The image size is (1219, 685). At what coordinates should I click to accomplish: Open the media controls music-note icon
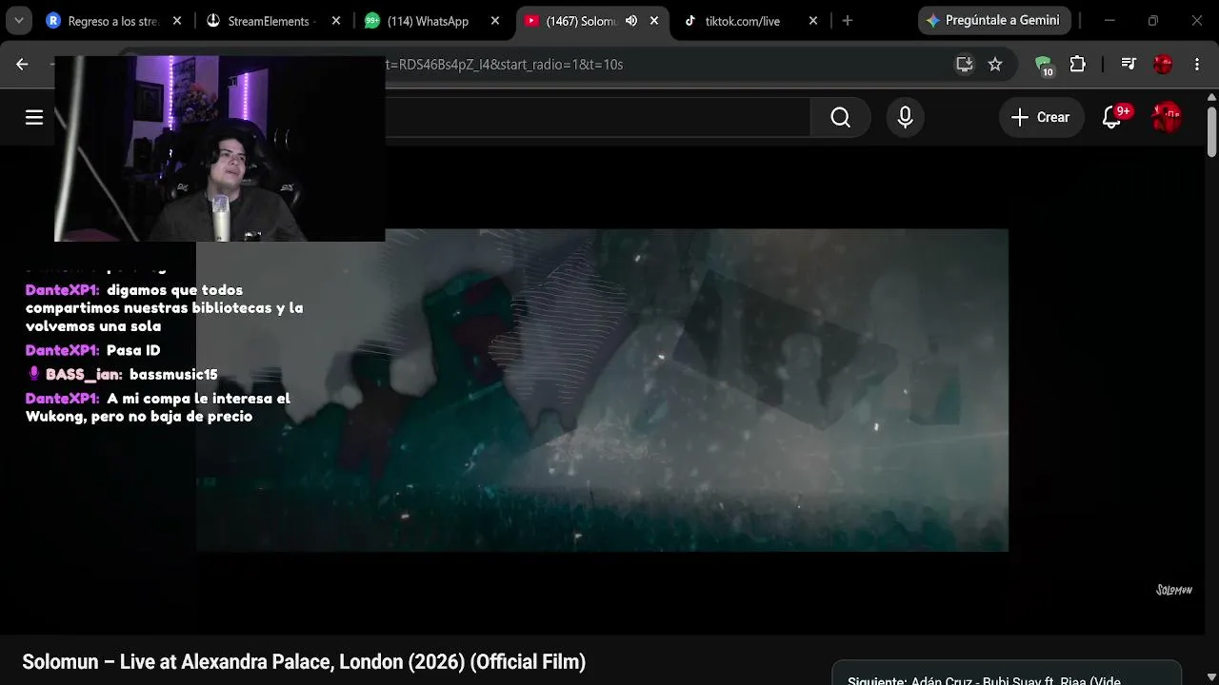pyautogui.click(x=1129, y=64)
